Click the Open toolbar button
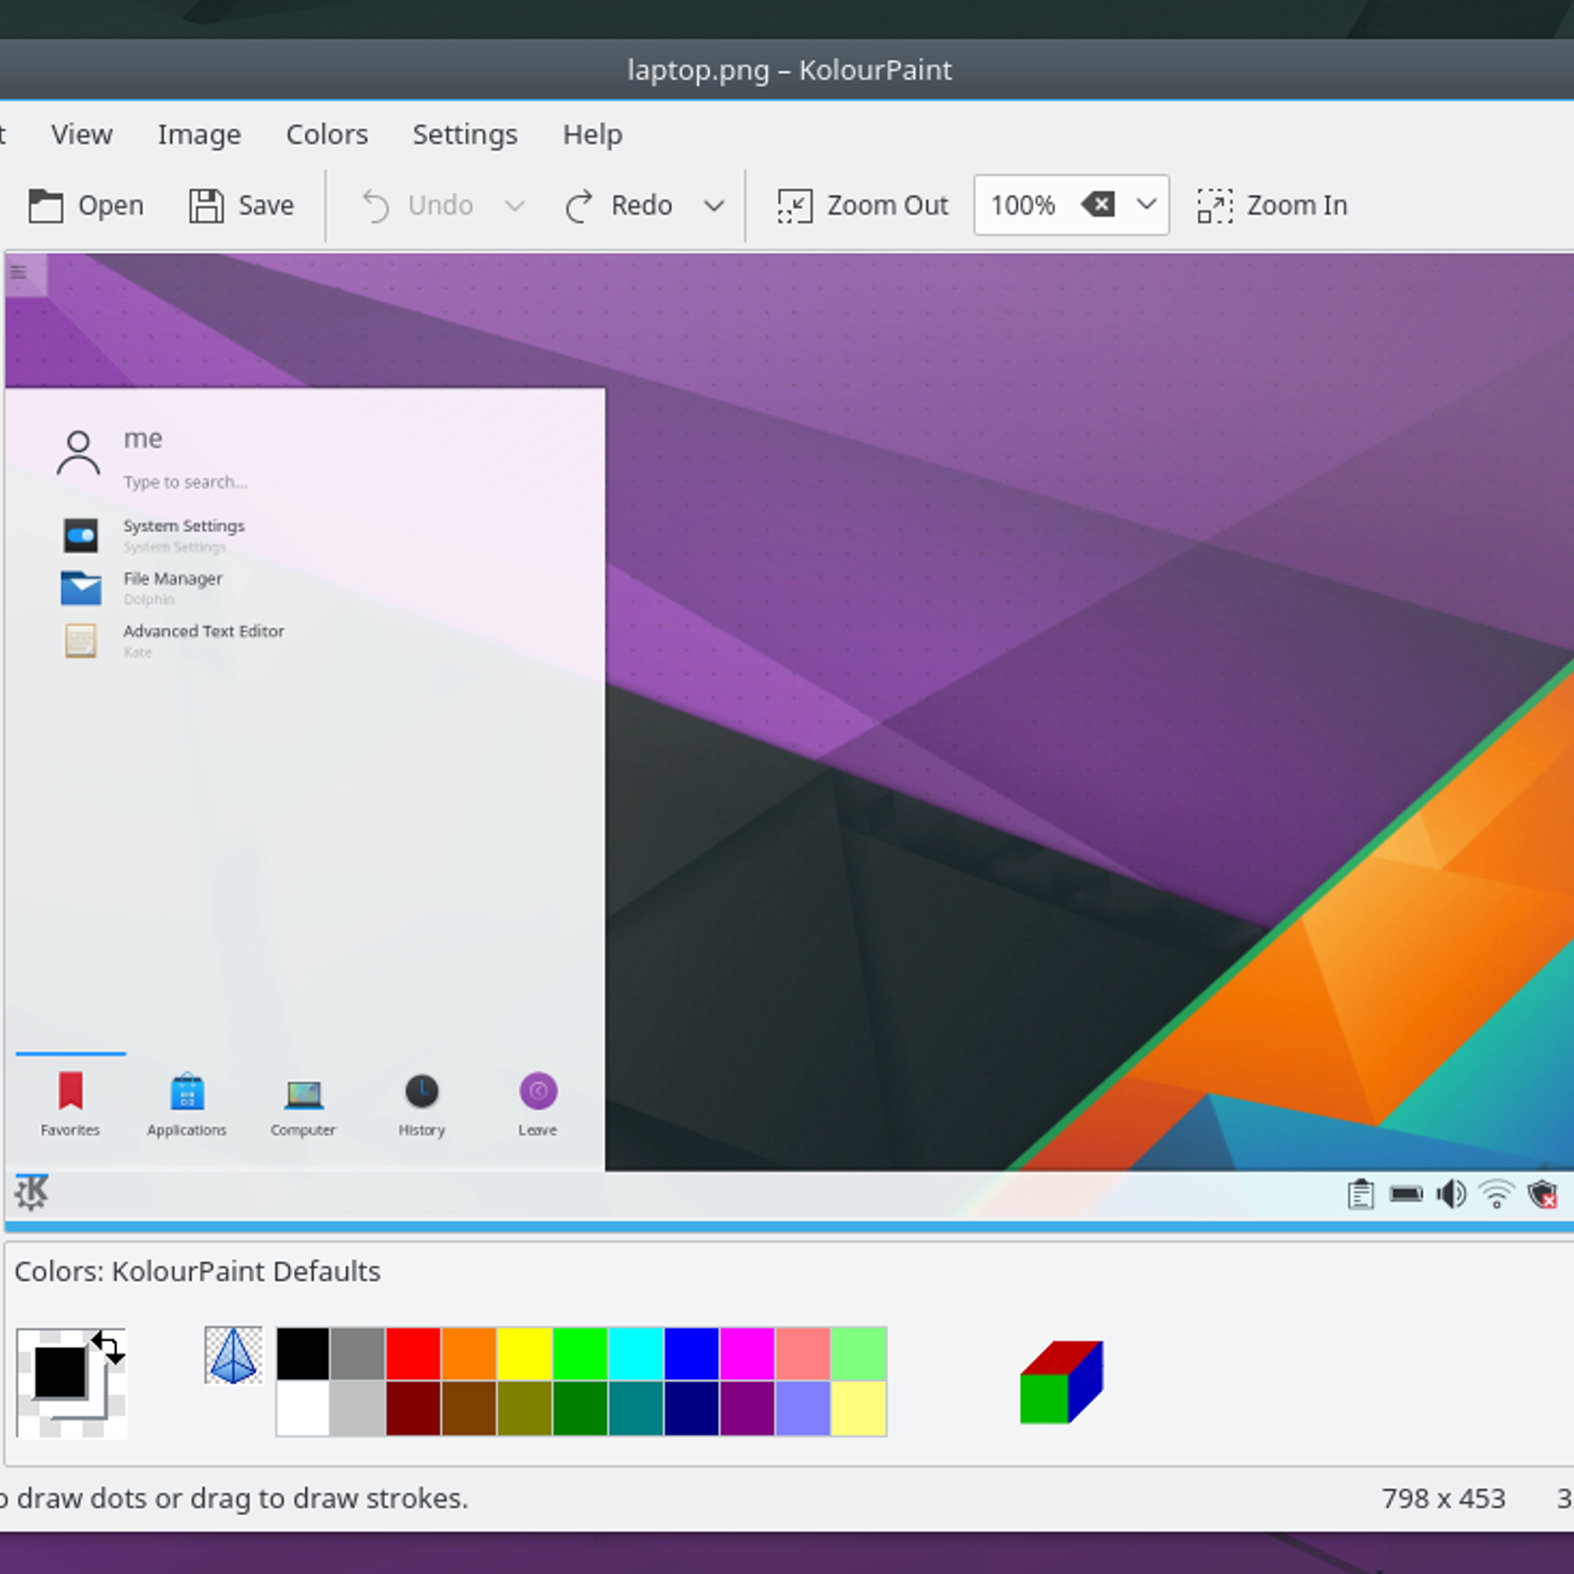 point(87,206)
